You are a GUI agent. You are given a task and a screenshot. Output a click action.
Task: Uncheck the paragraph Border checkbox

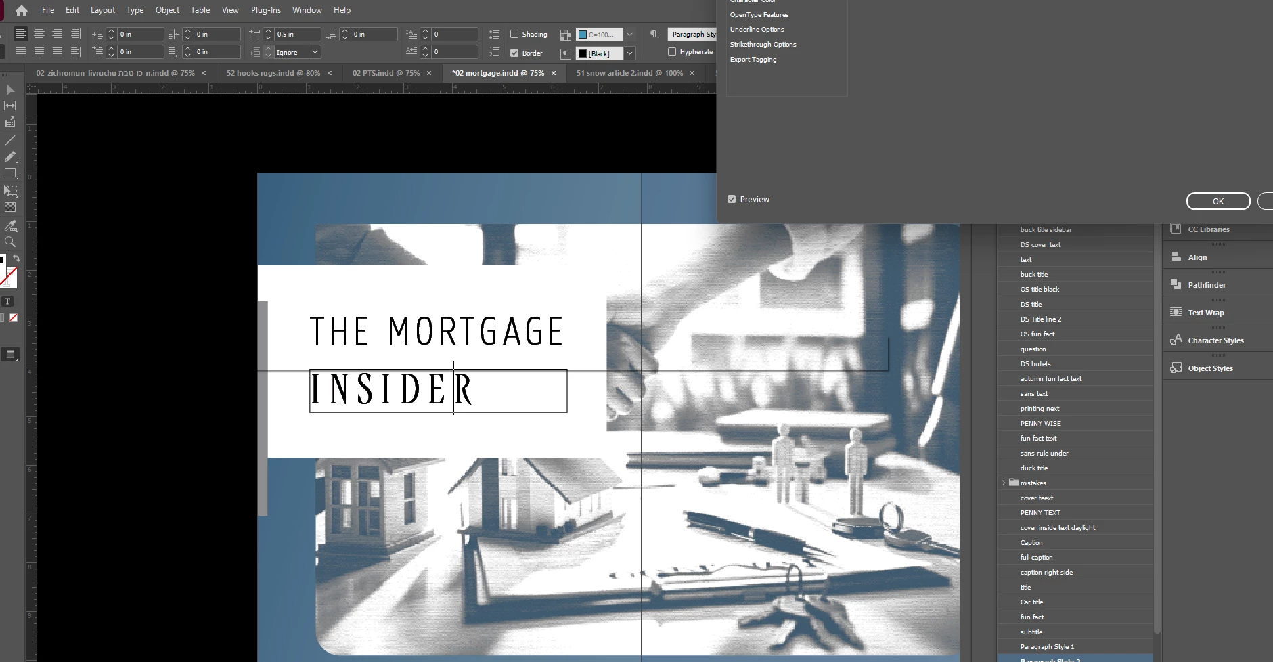point(514,52)
